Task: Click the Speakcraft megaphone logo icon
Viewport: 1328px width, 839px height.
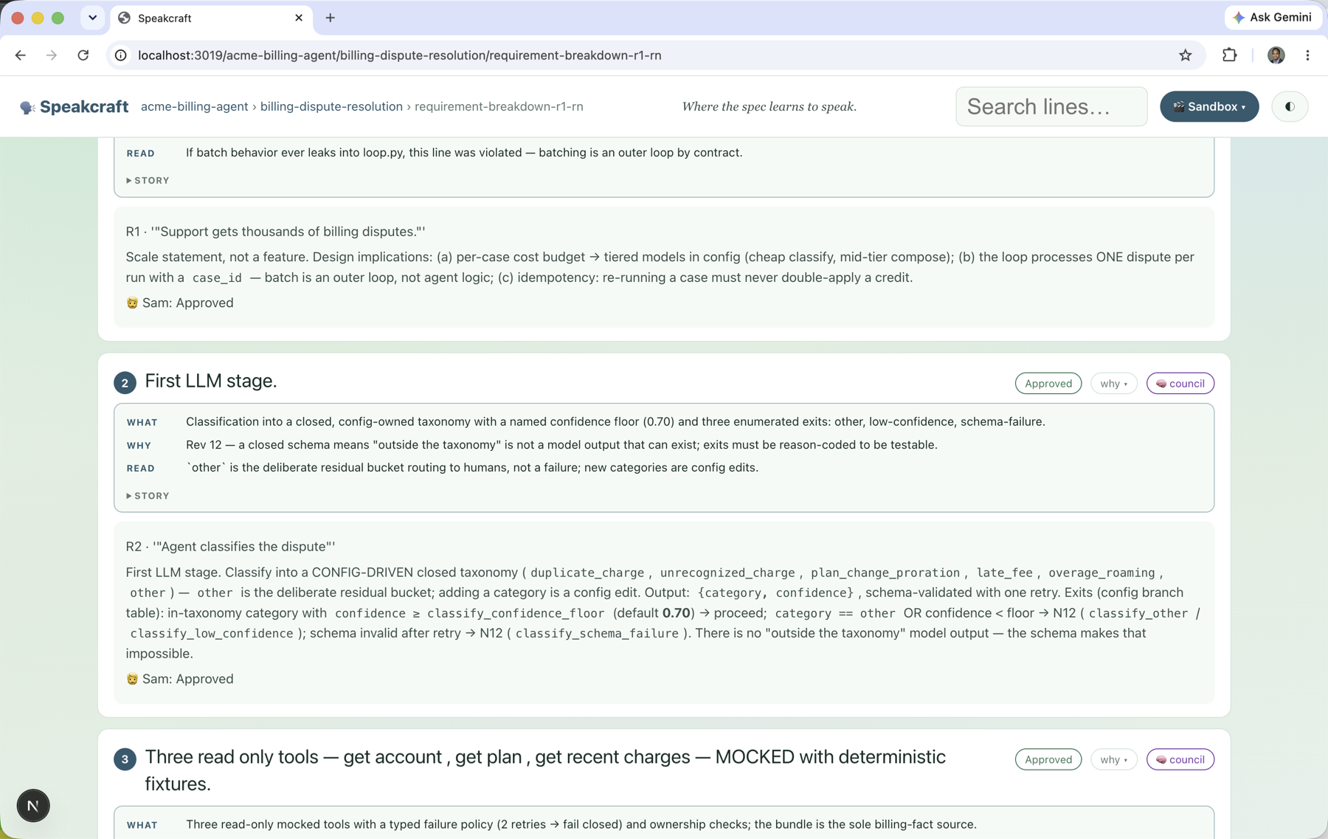Action: pyautogui.click(x=27, y=107)
